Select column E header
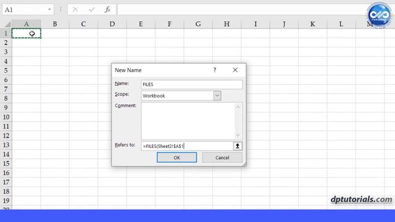This screenshot has width=395, height=222. tap(141, 24)
